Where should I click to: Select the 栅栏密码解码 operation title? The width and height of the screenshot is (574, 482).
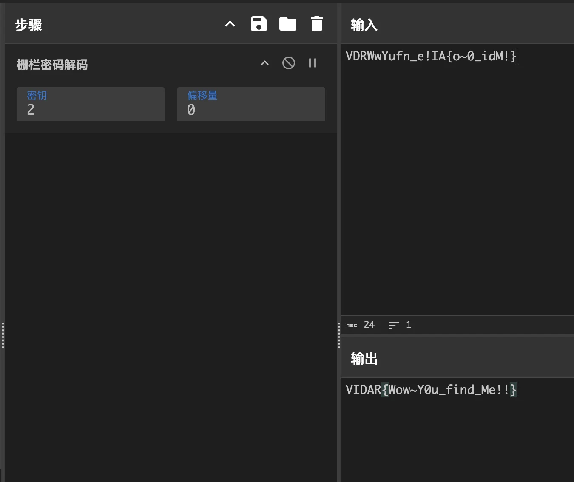click(52, 65)
